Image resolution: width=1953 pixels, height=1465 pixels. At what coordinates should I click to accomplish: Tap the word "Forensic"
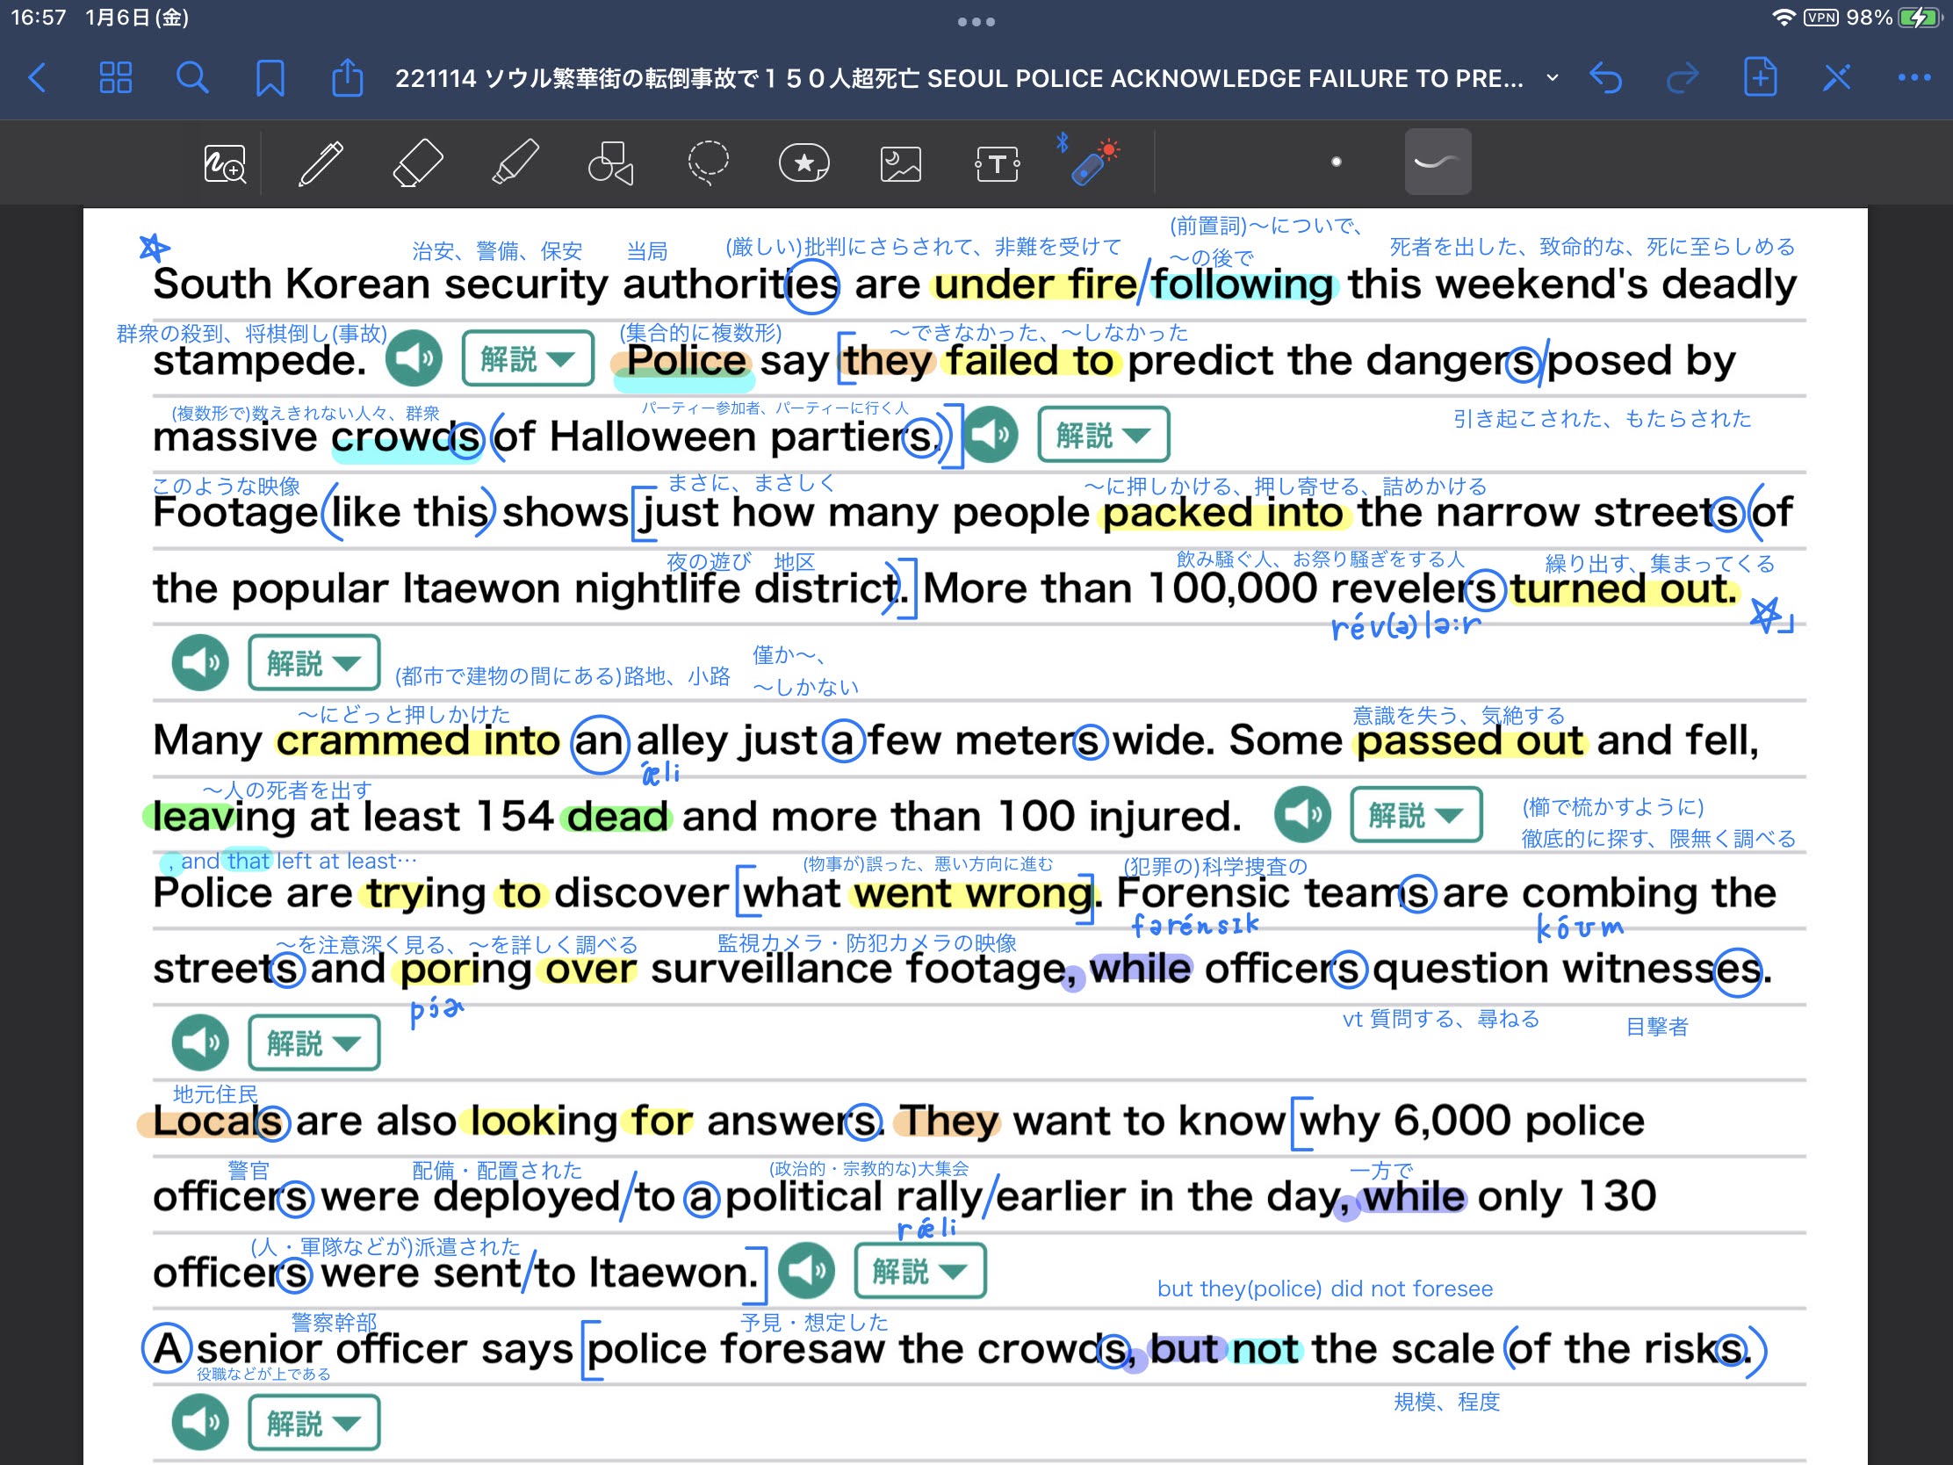1201,892
